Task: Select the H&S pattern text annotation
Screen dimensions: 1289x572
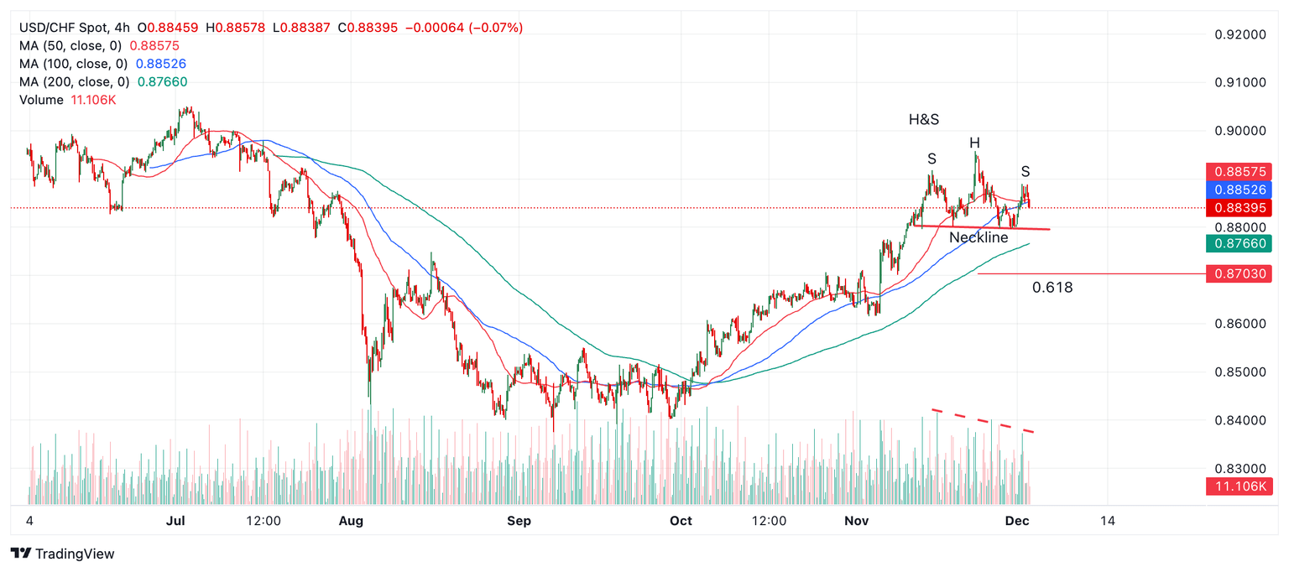Action: click(924, 120)
